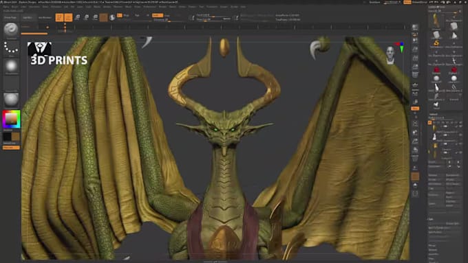Open the alpha thumbnail with soft white glow

coord(11,66)
